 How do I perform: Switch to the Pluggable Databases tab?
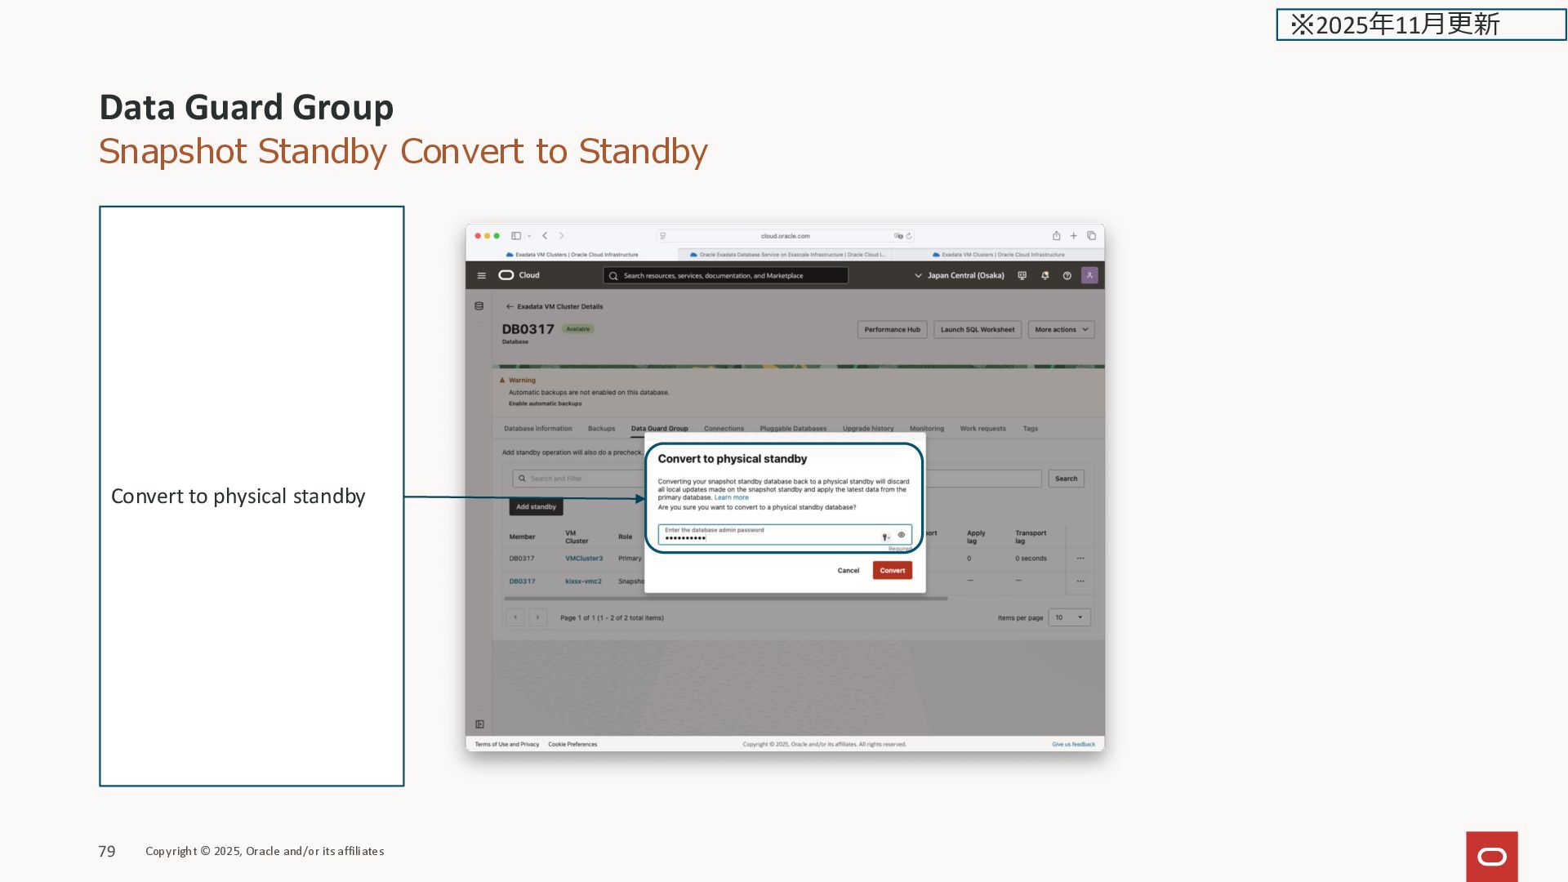(x=792, y=429)
